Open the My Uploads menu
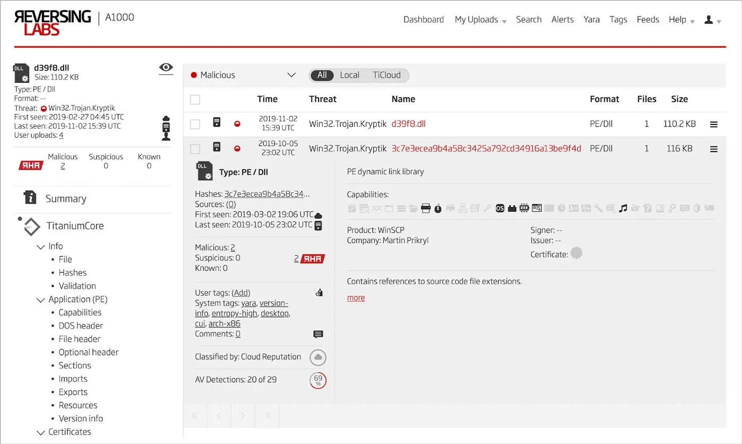 pos(477,20)
